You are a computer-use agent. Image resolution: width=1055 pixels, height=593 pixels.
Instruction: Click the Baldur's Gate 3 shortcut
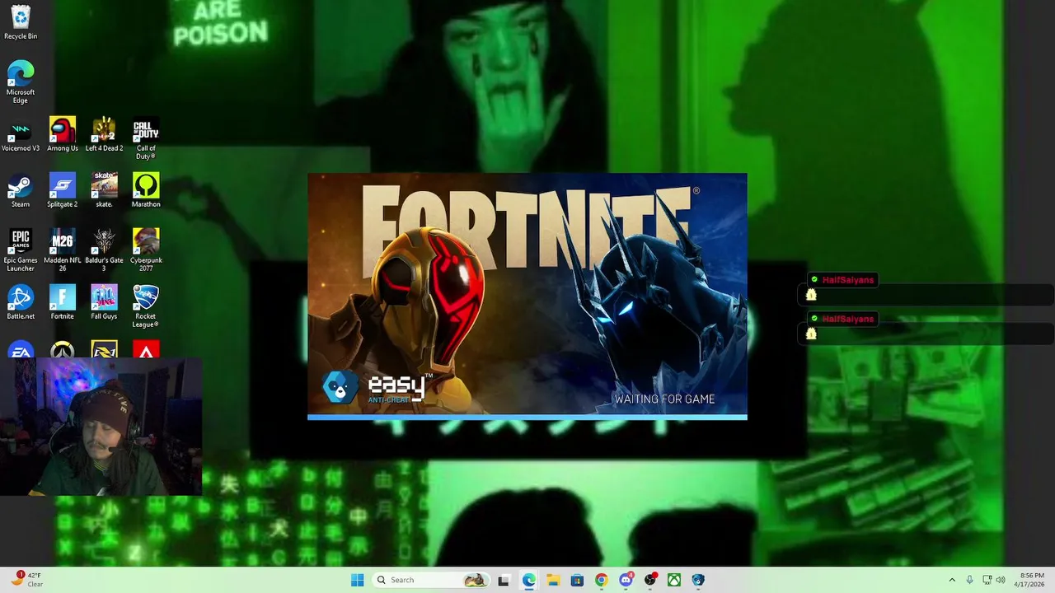[104, 250]
